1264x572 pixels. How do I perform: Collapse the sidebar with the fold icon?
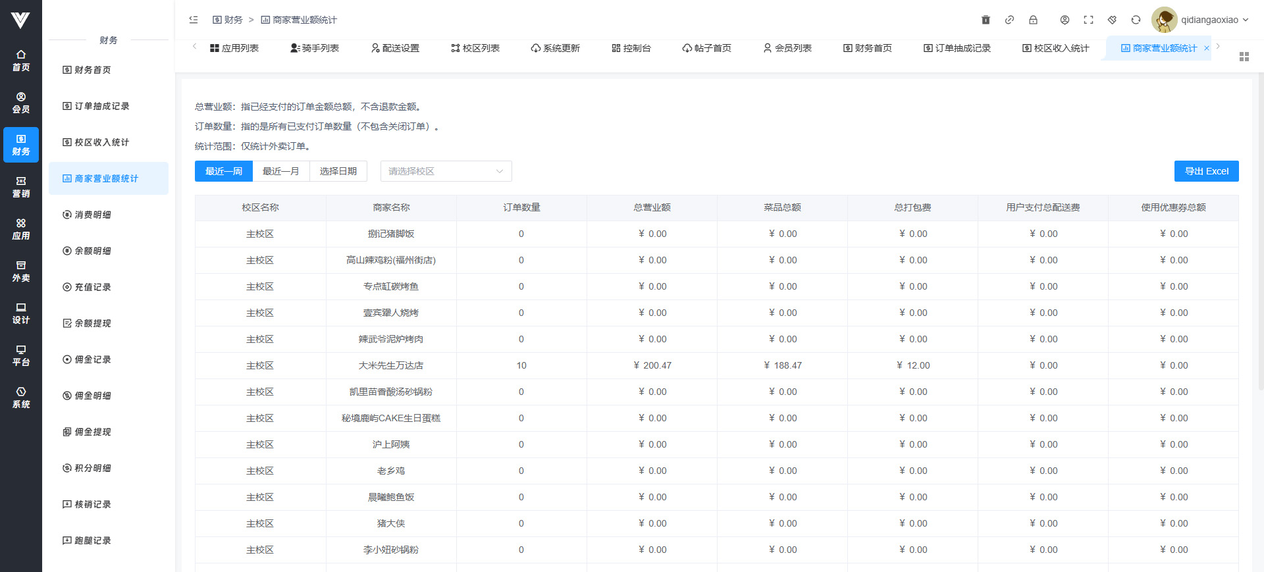point(194,20)
